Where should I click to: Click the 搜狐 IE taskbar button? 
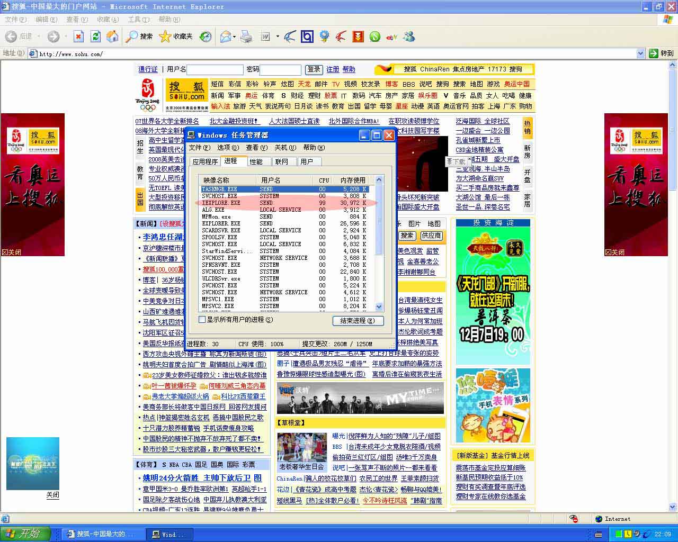pos(102,534)
